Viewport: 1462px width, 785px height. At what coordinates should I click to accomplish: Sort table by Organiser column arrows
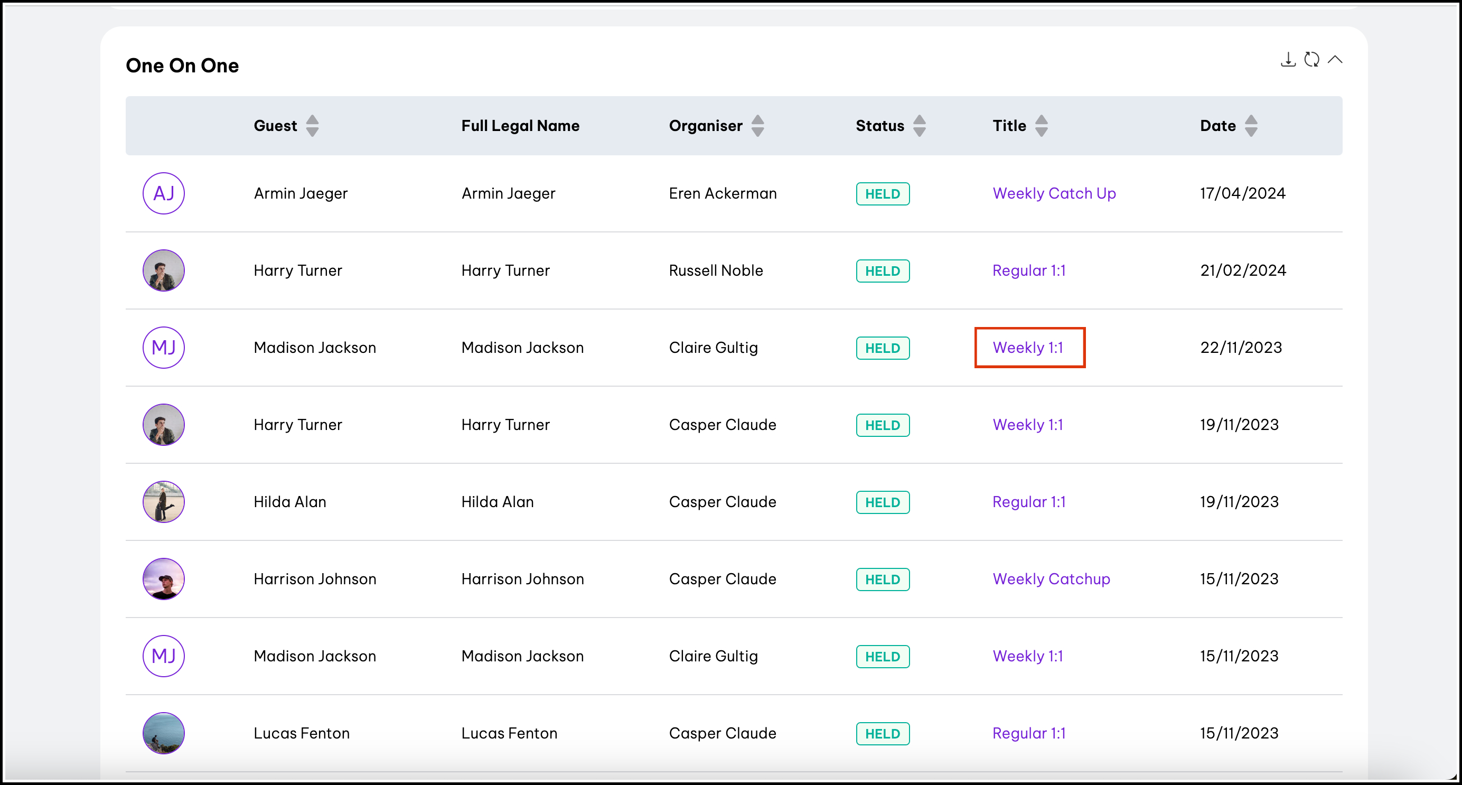pyautogui.click(x=757, y=125)
